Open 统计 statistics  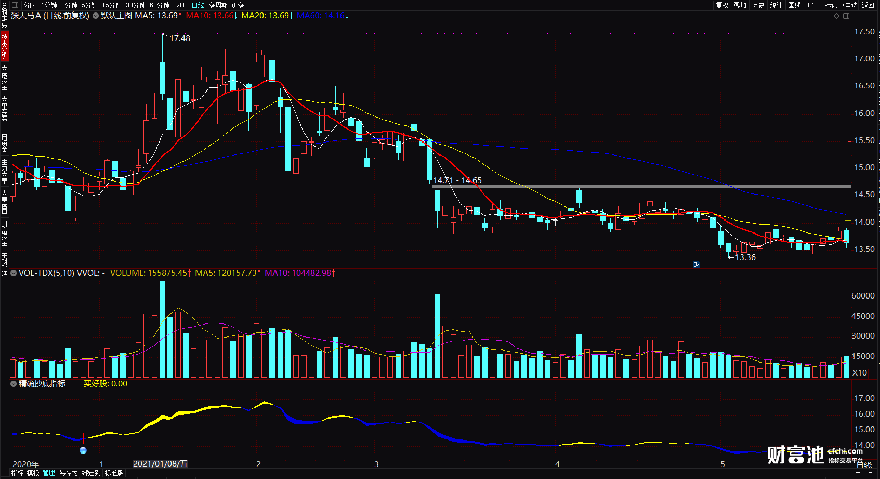(x=776, y=5)
